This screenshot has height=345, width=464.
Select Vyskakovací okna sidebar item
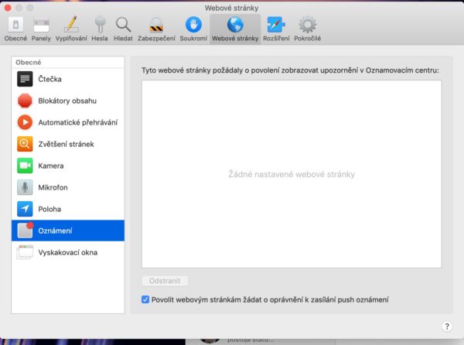tap(68, 252)
